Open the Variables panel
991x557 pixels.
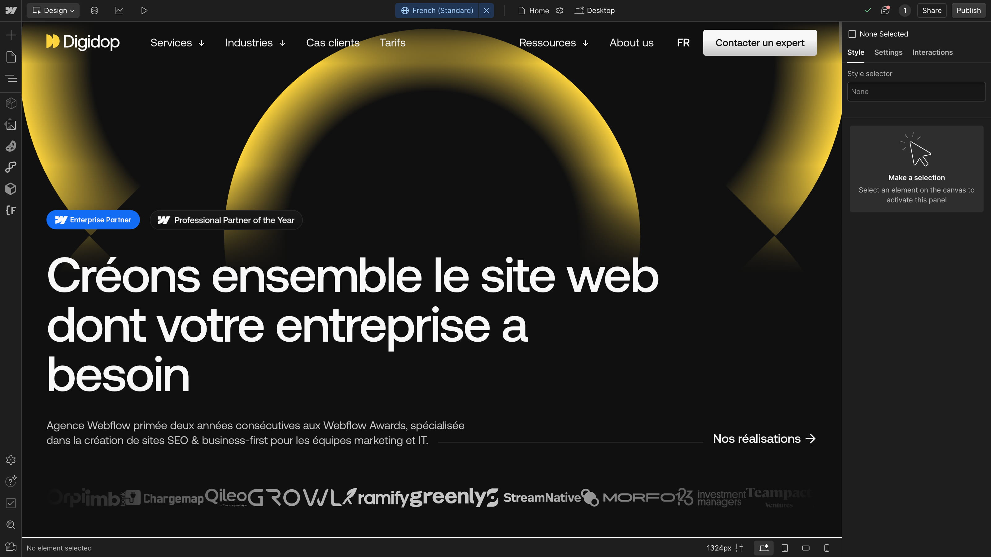11,167
